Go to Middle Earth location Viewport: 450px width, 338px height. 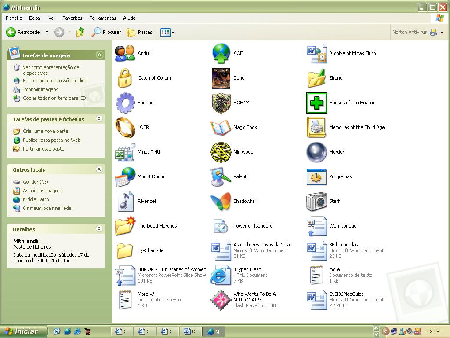pos(36,199)
